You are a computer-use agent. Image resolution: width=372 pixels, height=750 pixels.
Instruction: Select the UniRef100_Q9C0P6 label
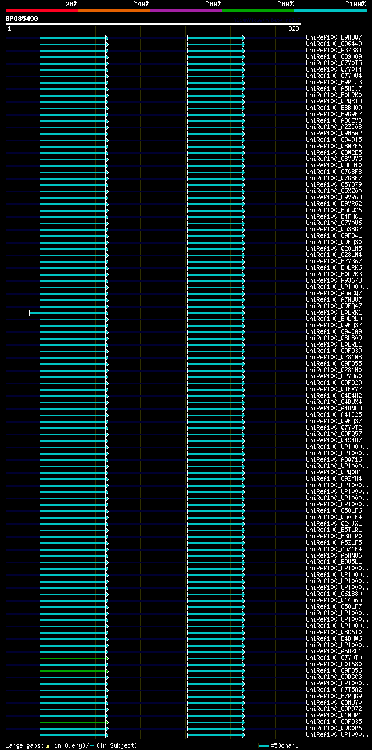334,728
